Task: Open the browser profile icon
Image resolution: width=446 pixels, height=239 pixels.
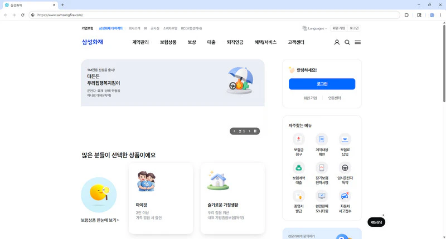Action: click(432, 15)
